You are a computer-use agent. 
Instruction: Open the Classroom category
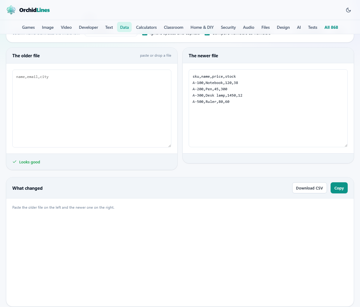click(x=173, y=27)
